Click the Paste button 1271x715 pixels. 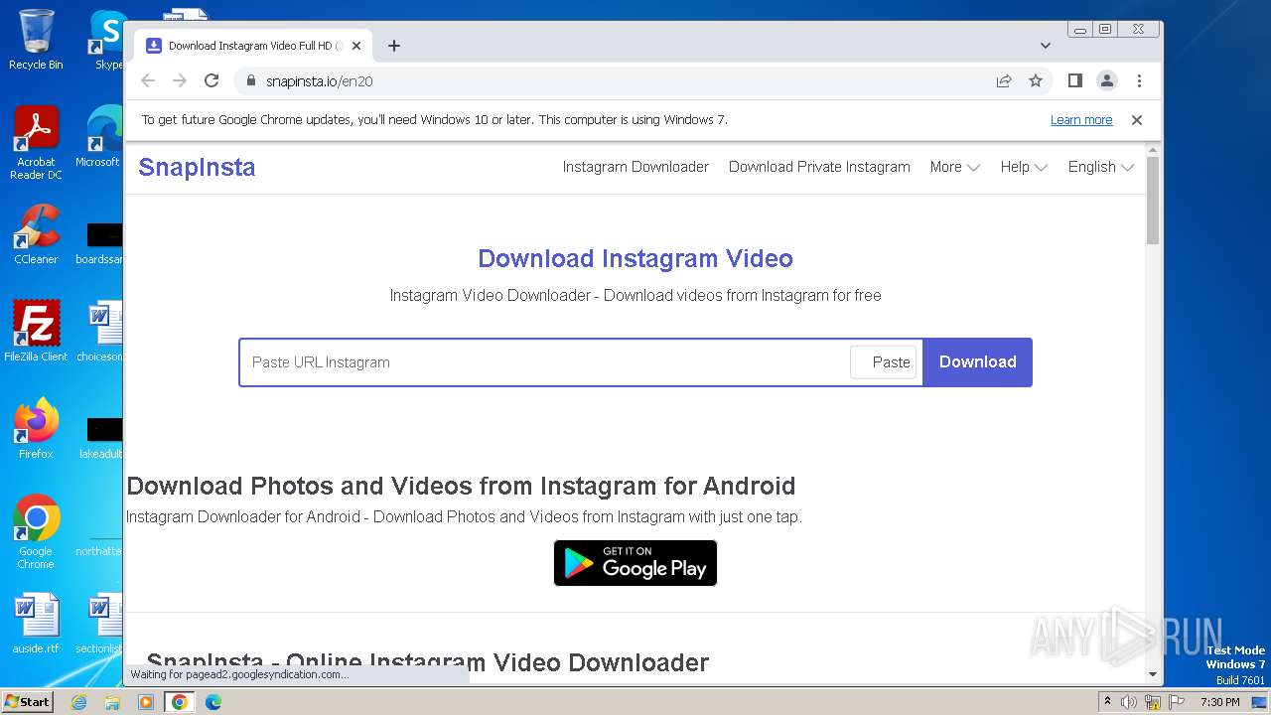coord(884,362)
